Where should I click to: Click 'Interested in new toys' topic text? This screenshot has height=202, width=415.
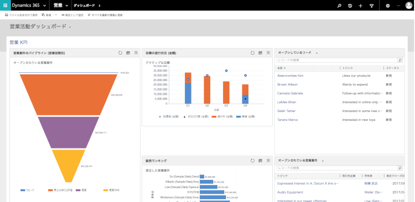click(x=359, y=120)
